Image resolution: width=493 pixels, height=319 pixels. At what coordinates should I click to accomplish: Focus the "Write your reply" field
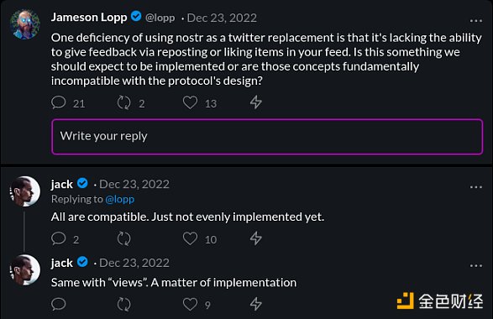(x=267, y=136)
